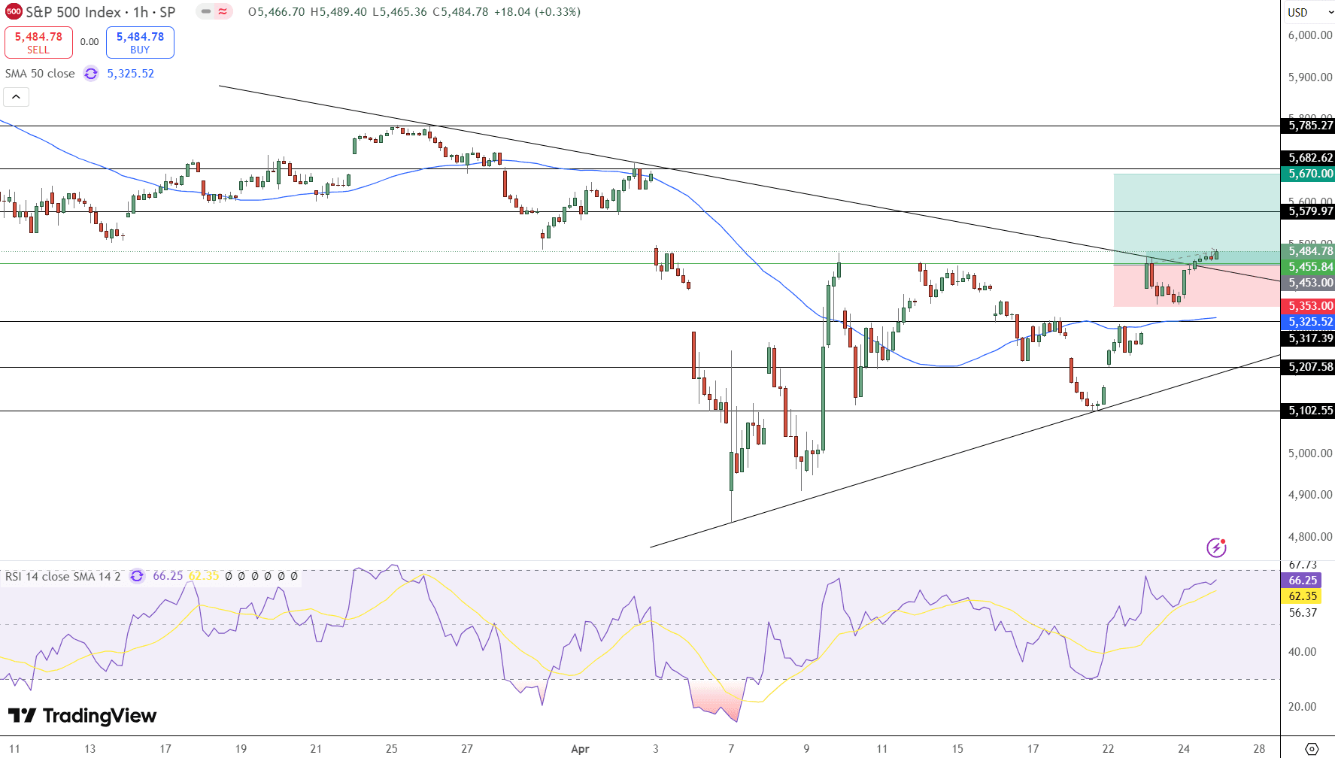This screenshot has width=1335, height=758.
Task: Click the 5,682.62 price level label
Action: (x=1307, y=158)
